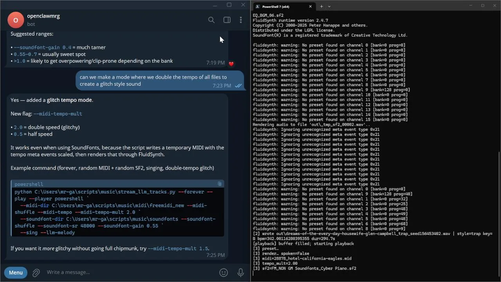501x282 pixels.
Task: Open a new terminal tab with plus
Action: (321, 6)
